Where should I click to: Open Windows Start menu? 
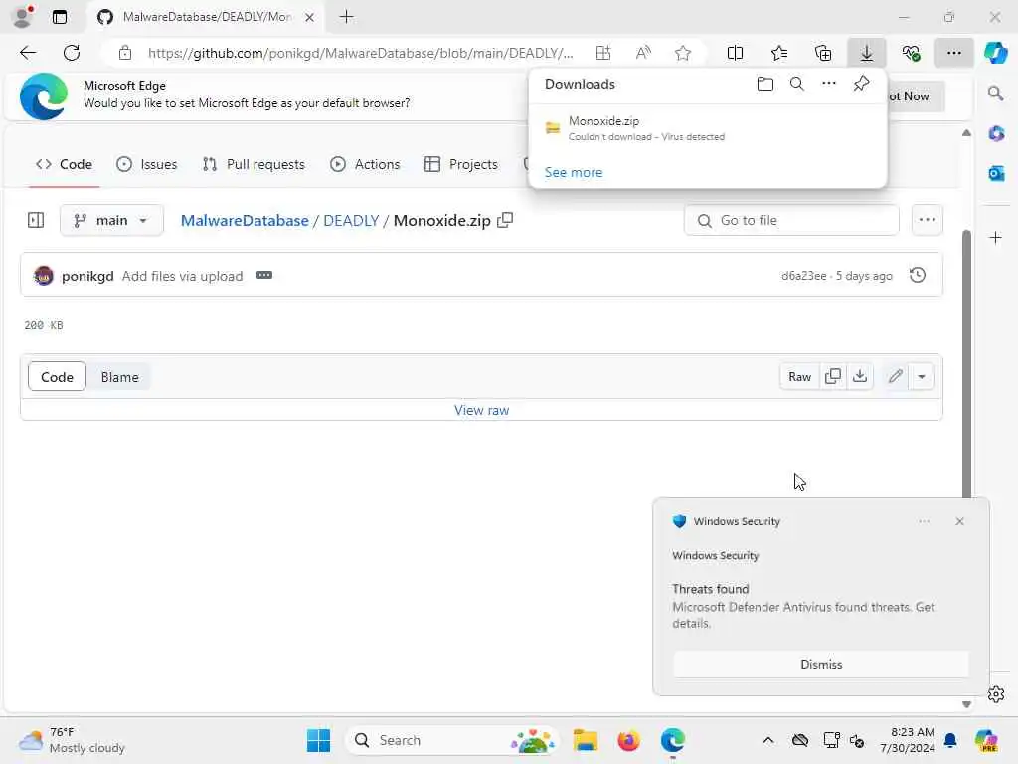318,740
